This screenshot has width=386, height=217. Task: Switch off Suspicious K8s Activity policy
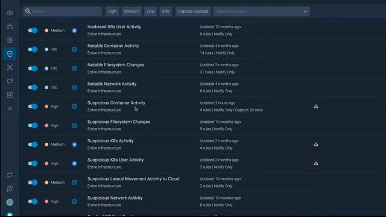[33, 145]
